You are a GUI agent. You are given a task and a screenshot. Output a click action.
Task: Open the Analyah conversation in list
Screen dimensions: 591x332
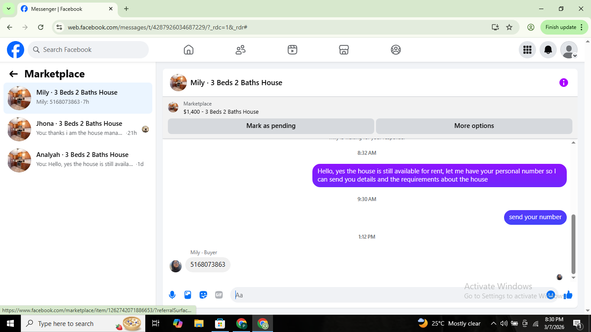point(78,160)
